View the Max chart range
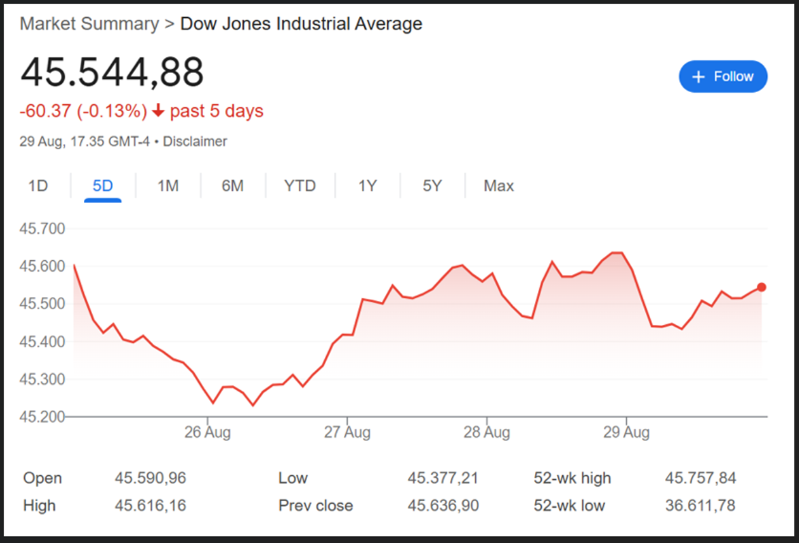Image resolution: width=799 pixels, height=543 pixels. [499, 185]
